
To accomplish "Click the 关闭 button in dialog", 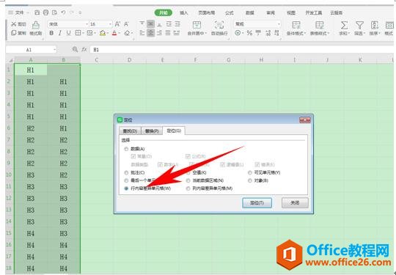I will point(295,203).
